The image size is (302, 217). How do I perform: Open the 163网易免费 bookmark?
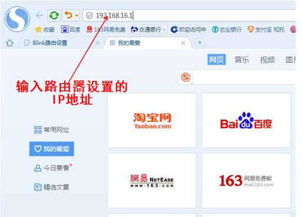pos(106,29)
